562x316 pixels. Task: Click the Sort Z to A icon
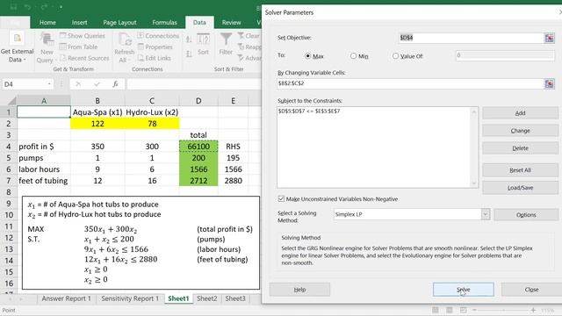pos(189,54)
